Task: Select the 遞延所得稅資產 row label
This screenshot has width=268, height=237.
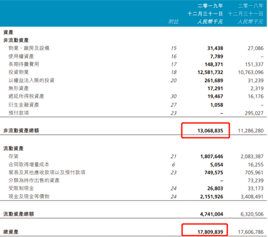Action: click(26, 96)
